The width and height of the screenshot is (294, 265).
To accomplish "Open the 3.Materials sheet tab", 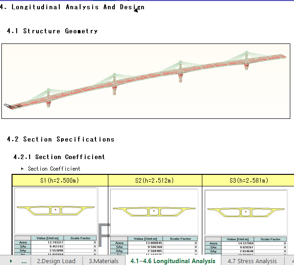I will (x=103, y=261).
